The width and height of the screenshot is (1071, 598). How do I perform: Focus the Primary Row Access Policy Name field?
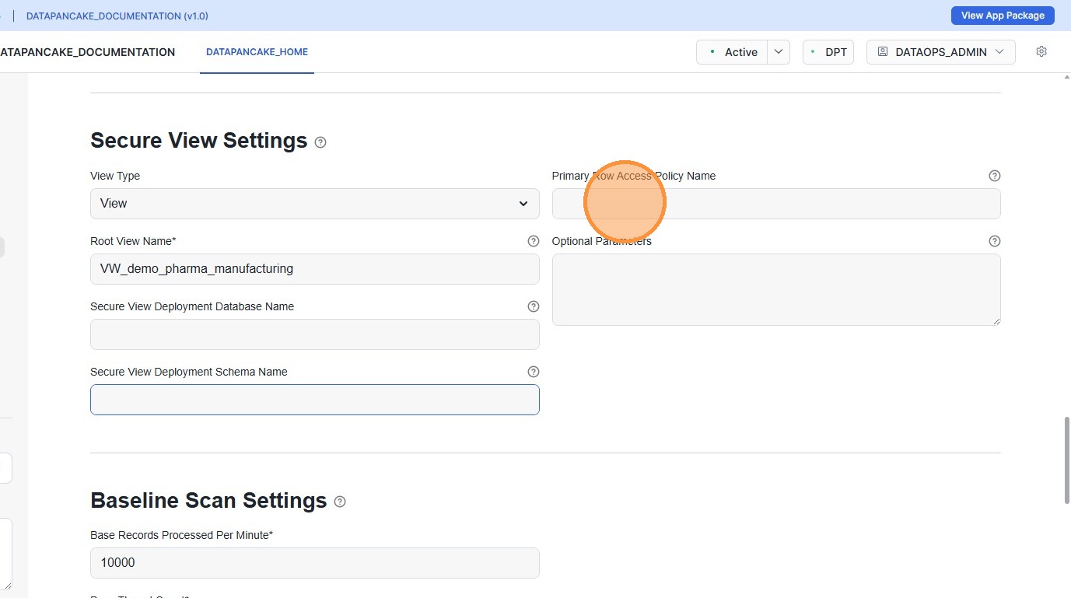point(775,204)
